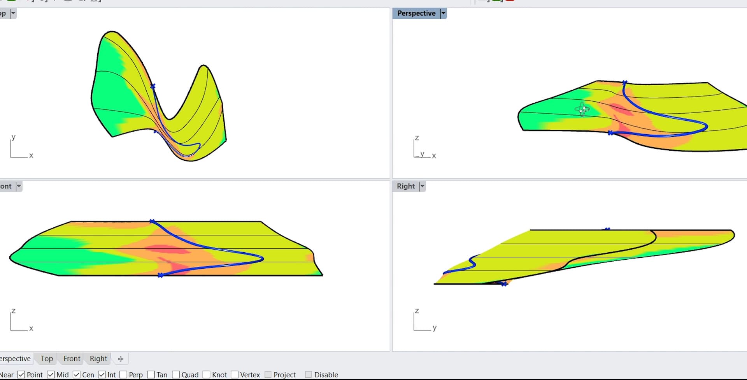Image resolution: width=747 pixels, height=380 pixels.
Task: Click the Right viewport title label
Action: (406, 186)
